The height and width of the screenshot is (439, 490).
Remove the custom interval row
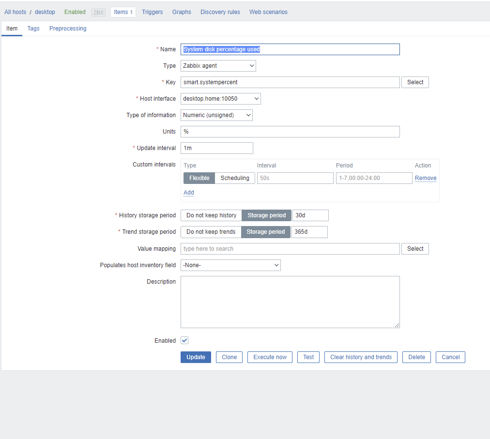(x=426, y=178)
